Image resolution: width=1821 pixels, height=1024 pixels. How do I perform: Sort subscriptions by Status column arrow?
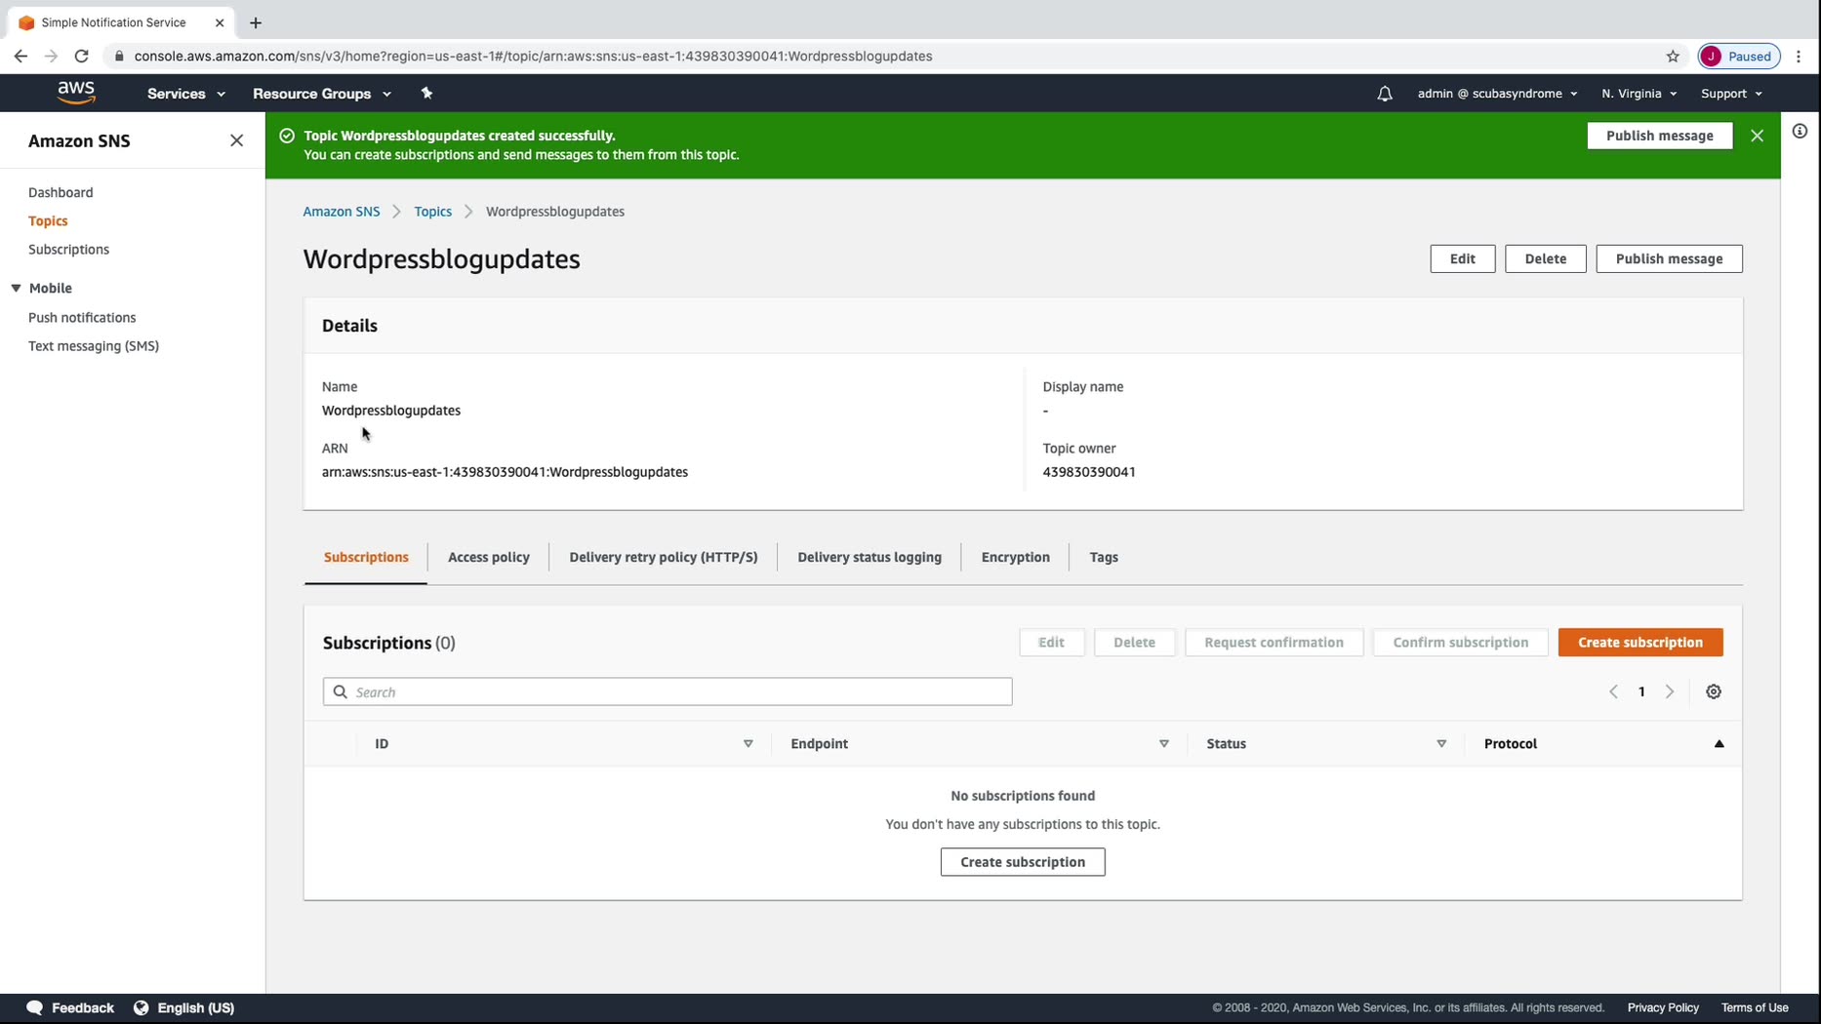point(1441,744)
